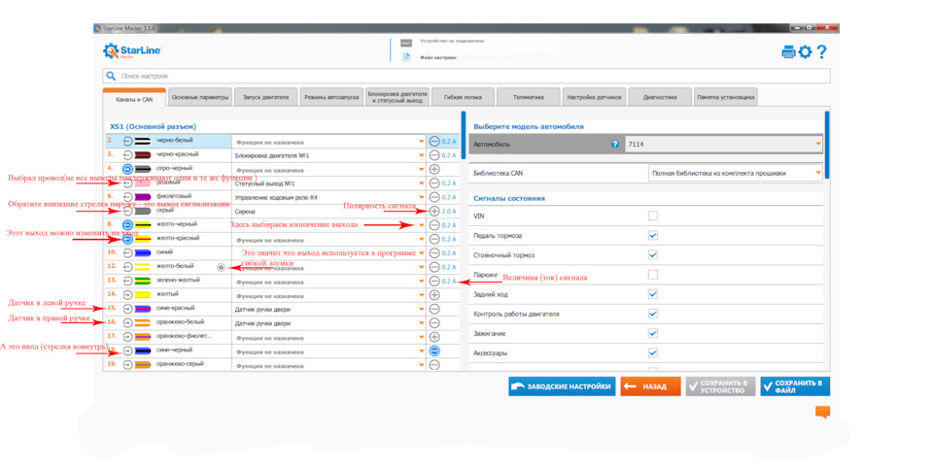Click the orange НАЗАД button
Viewport: 933px width, 466px height.
pos(651,386)
